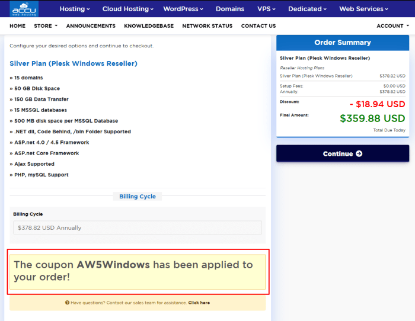
Task: Follow the 'Click here' sales link
Action: tap(199, 303)
